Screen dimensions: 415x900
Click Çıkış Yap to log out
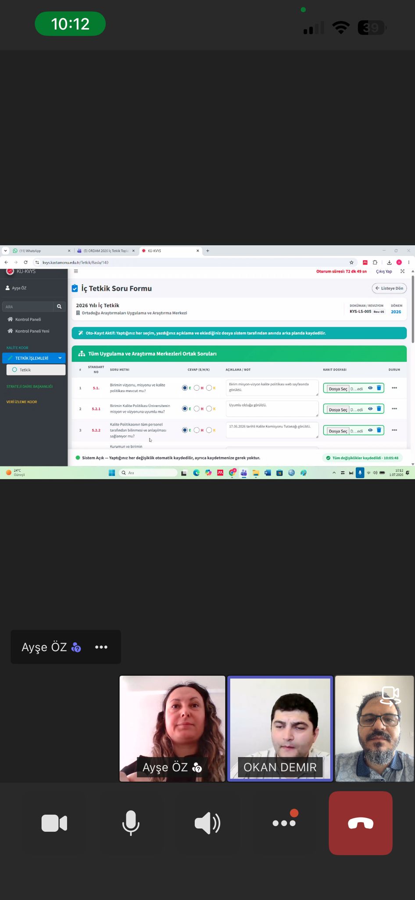click(384, 272)
